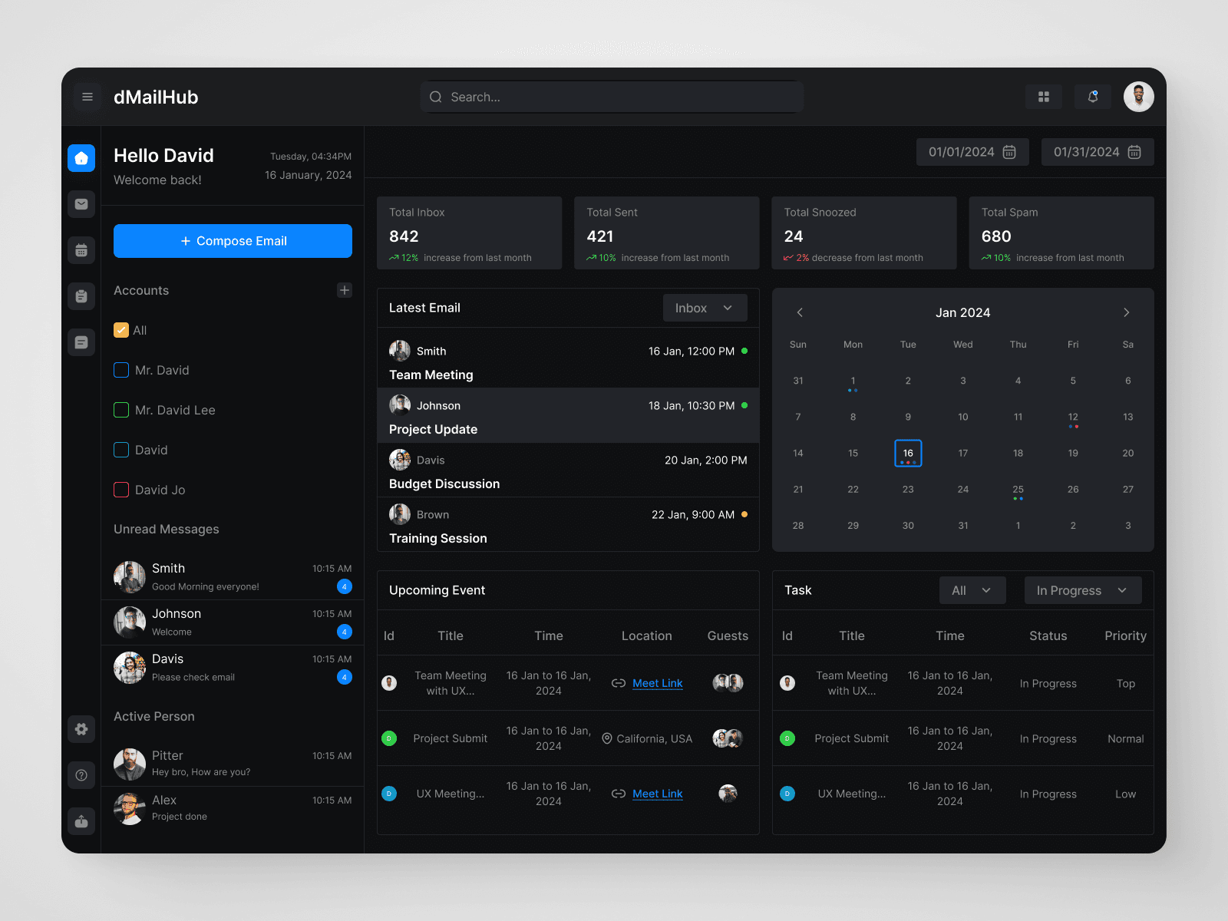Screen dimensions: 1228x921
Task: Open the mail icon in sidebar
Action: click(x=81, y=204)
